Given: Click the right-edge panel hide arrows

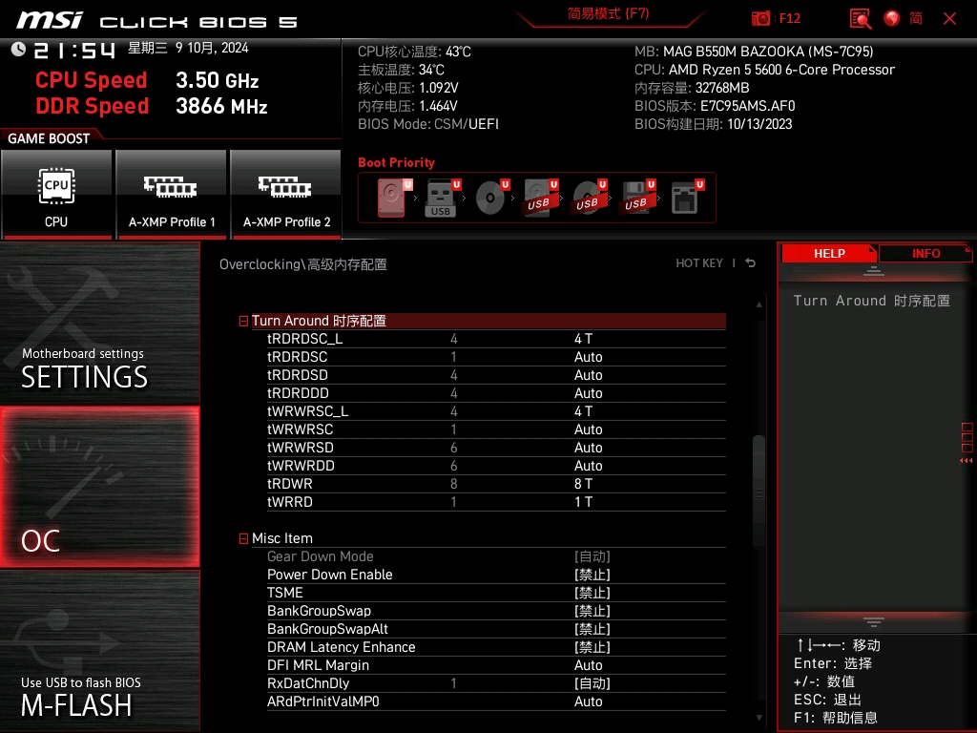Looking at the screenshot, I should click(967, 461).
